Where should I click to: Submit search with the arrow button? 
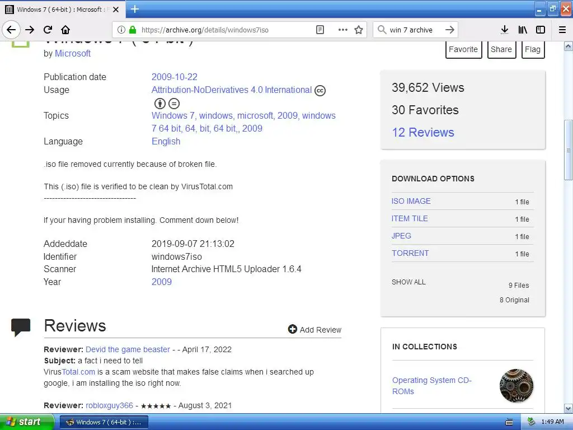point(450,30)
